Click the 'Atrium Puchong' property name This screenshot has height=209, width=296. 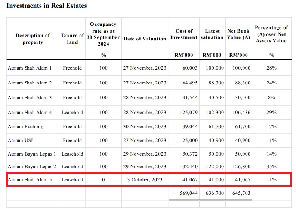point(26,127)
